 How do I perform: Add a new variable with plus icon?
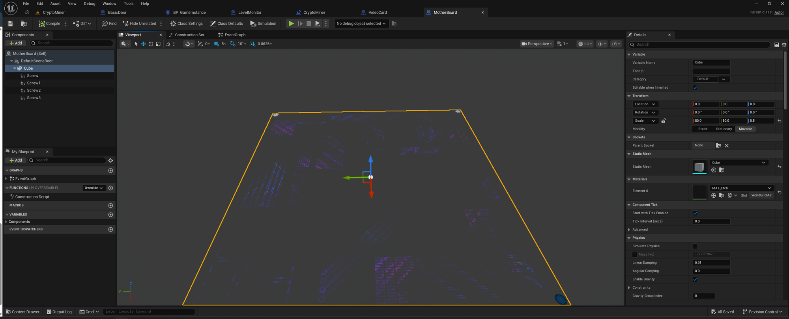[x=110, y=215]
